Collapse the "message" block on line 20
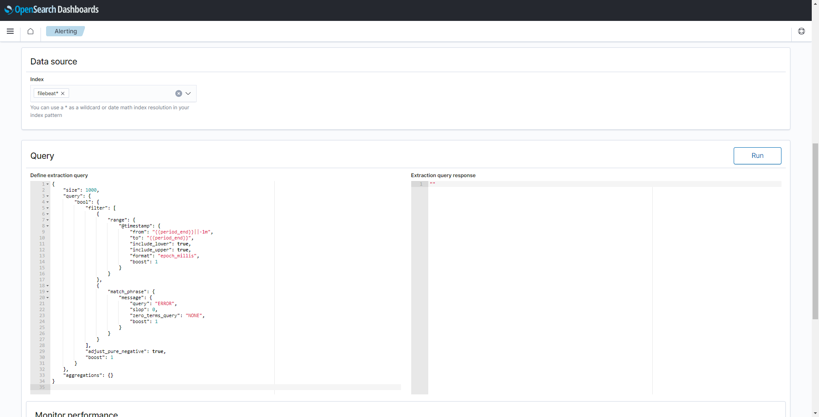This screenshot has height=417, width=819. click(x=47, y=297)
